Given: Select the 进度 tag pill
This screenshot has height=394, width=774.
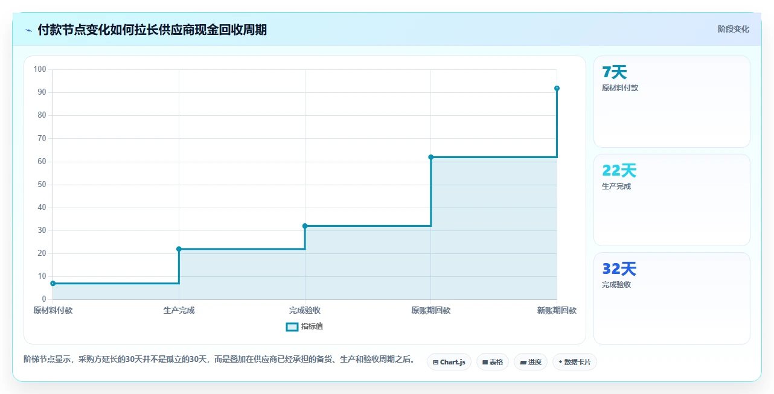Looking at the screenshot, I should 531,362.
